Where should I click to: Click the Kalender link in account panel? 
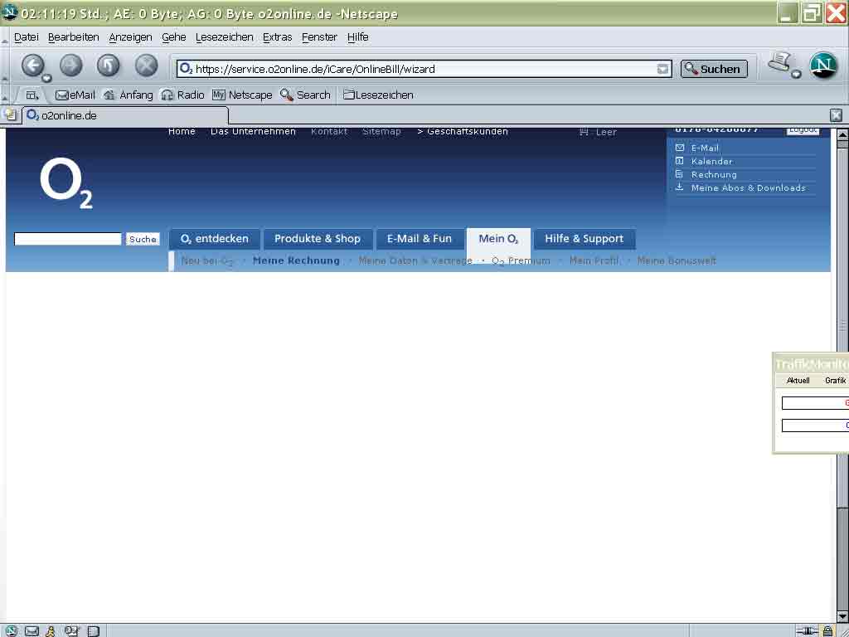tap(711, 162)
